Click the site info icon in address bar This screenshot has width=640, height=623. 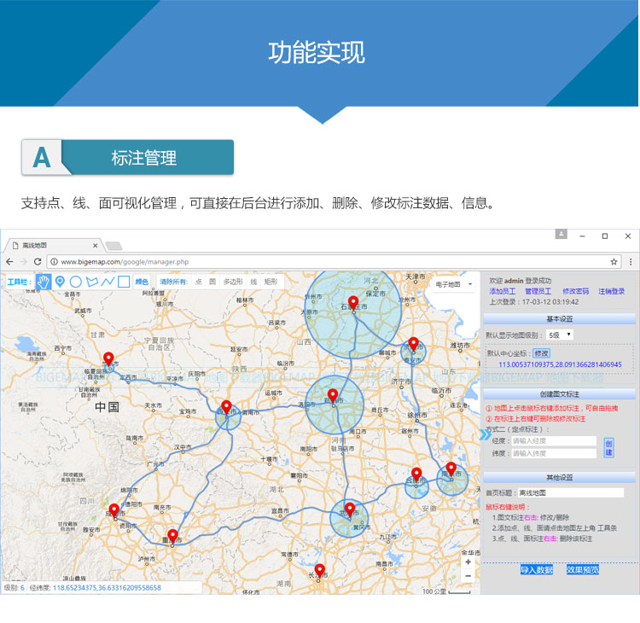click(x=54, y=262)
